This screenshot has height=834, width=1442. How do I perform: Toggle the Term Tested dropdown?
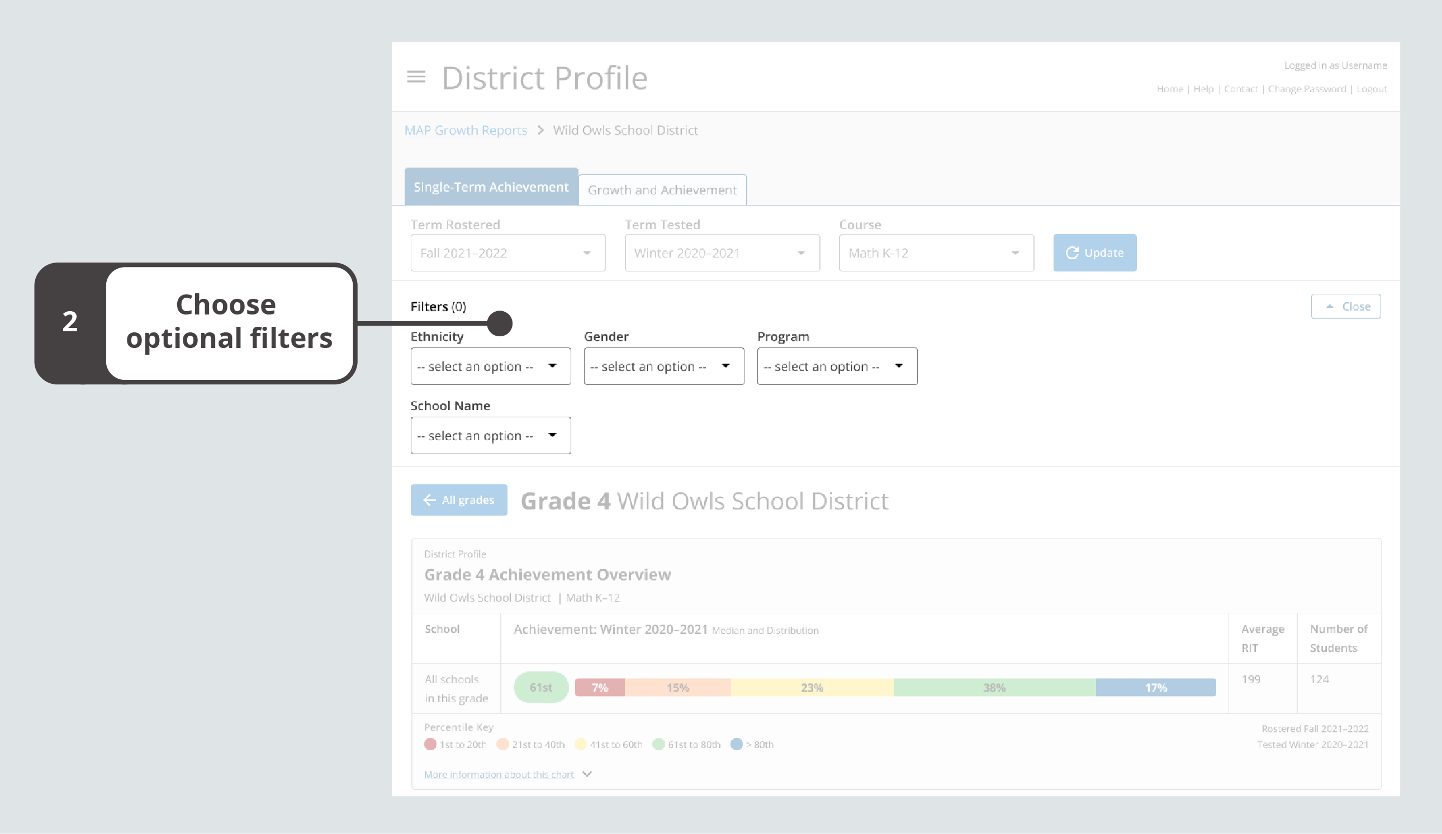[803, 253]
